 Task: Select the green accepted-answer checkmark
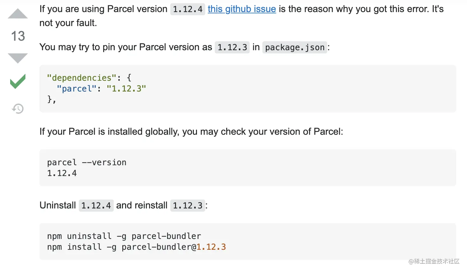[17, 82]
